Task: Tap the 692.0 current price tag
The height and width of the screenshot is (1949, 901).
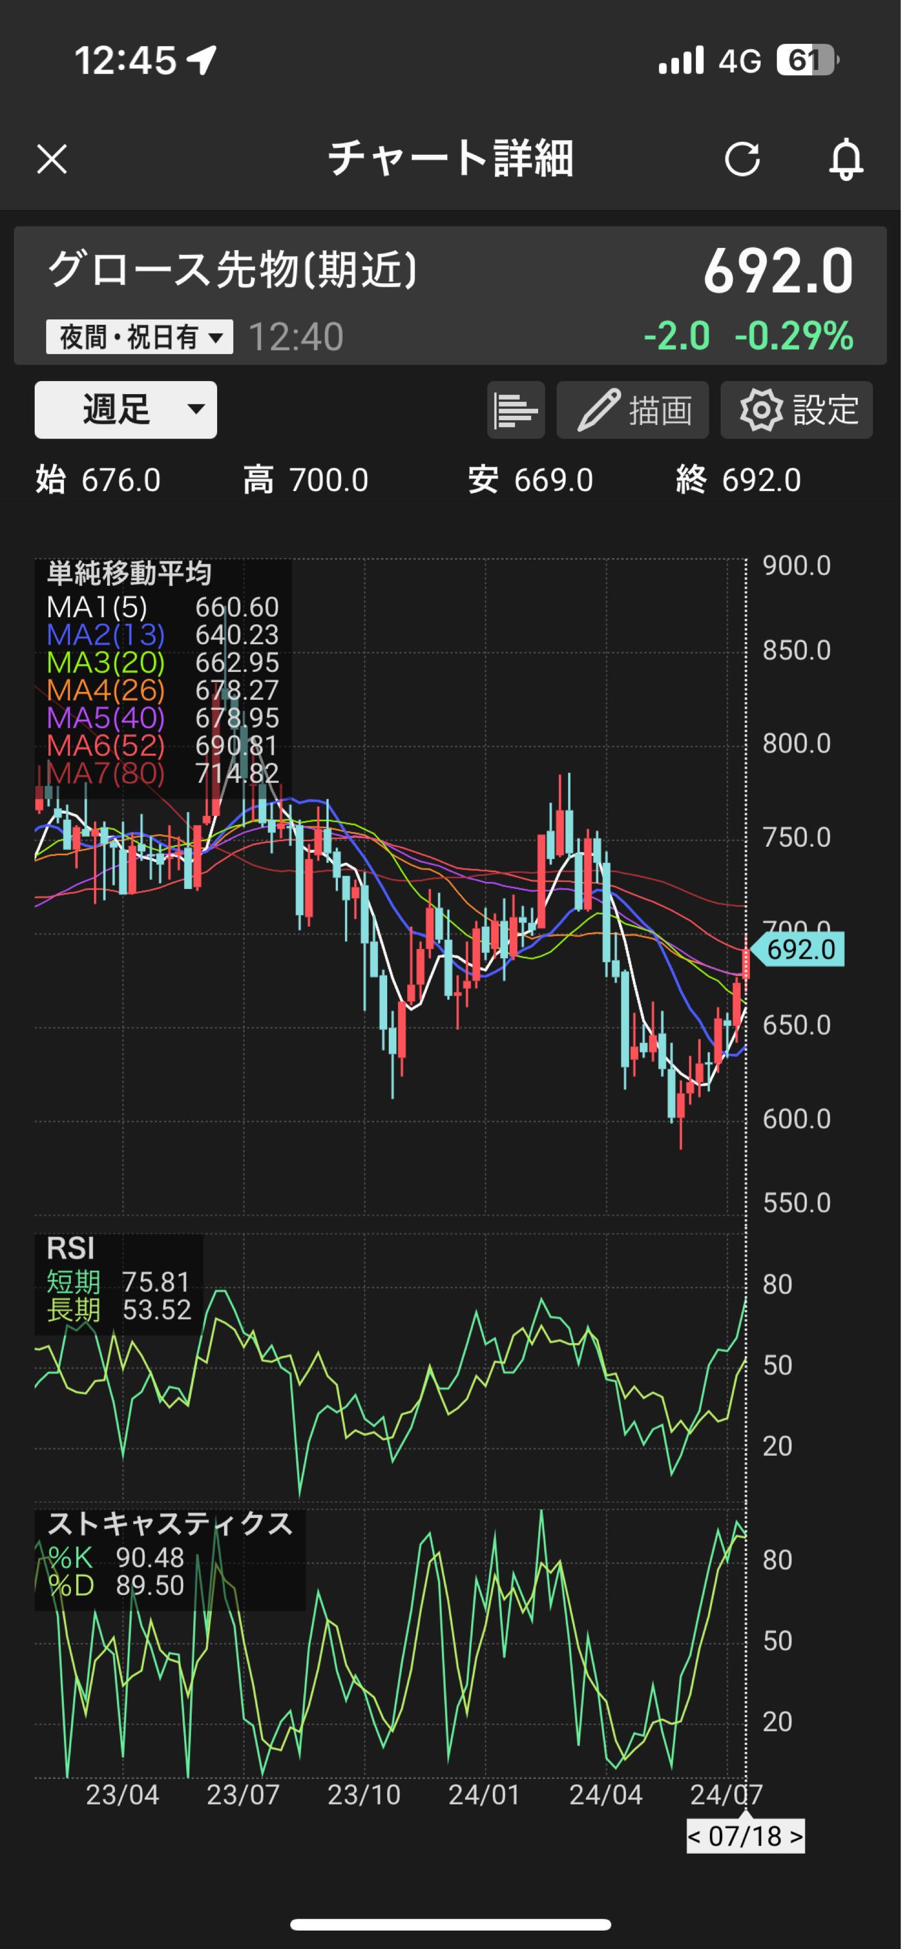Action: coord(798,949)
